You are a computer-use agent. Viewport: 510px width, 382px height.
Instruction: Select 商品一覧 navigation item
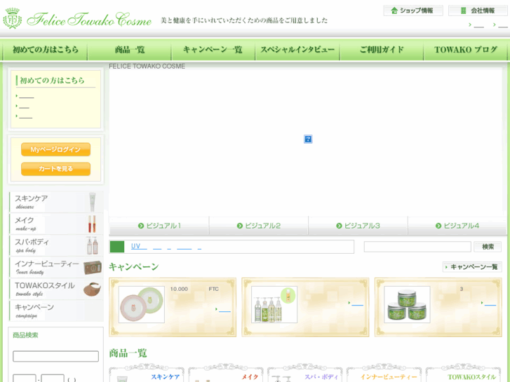pos(130,50)
